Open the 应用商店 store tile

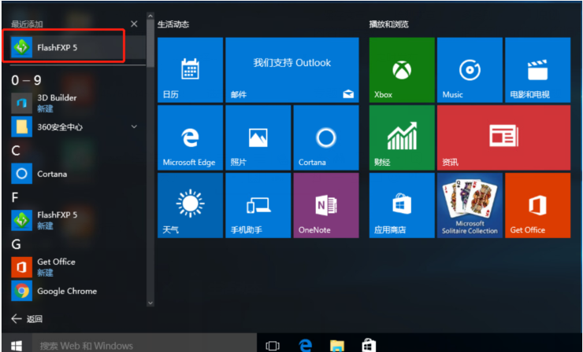(x=402, y=205)
